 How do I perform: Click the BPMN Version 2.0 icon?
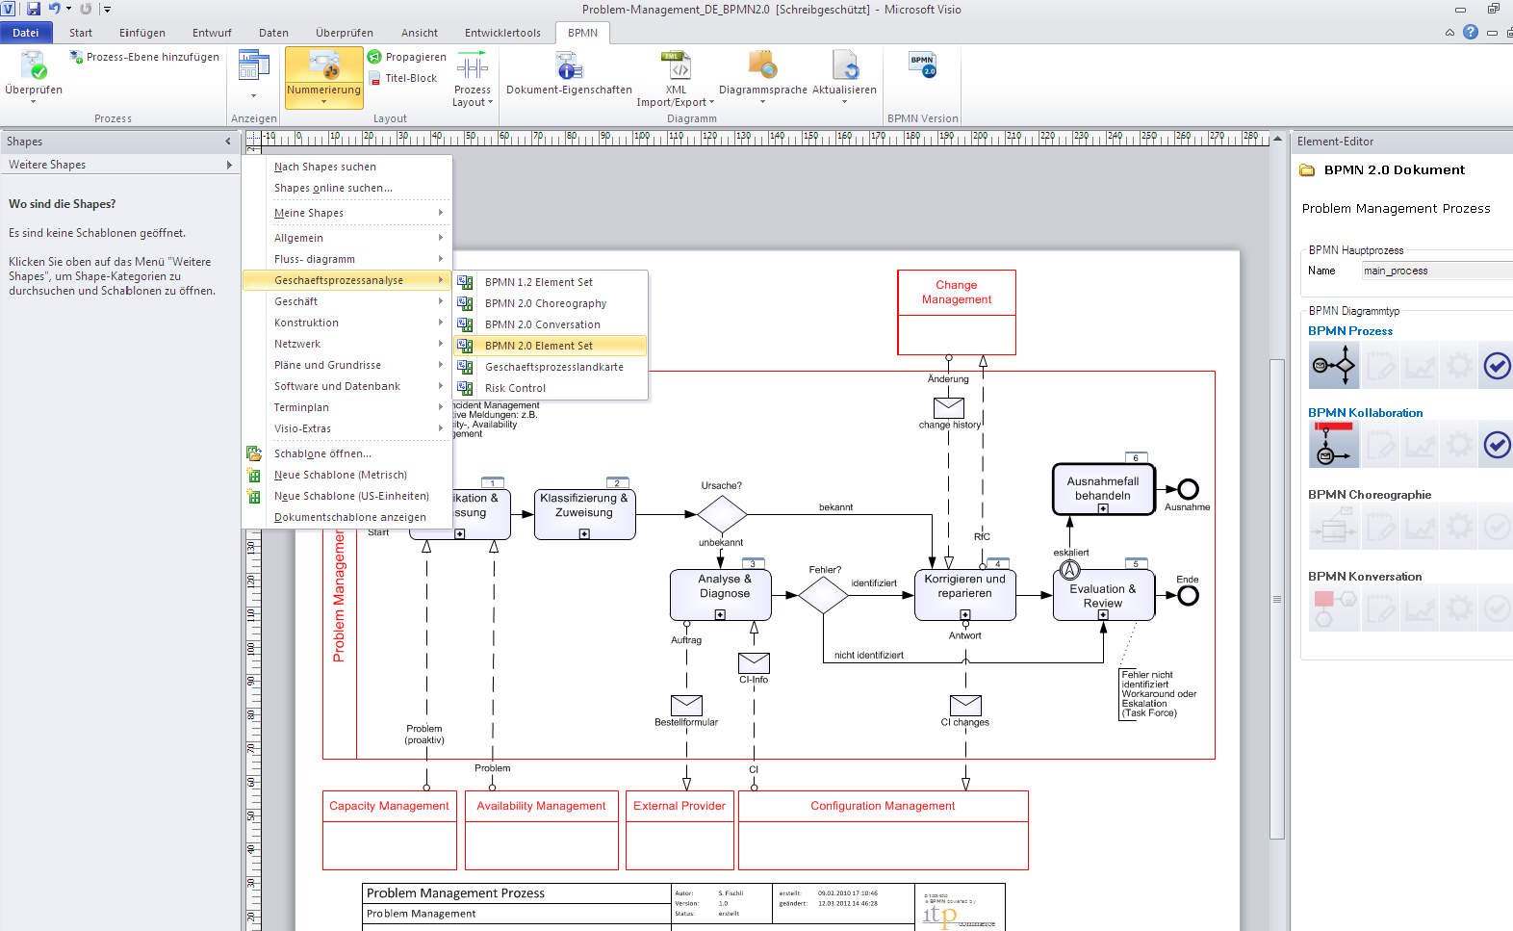click(x=923, y=65)
